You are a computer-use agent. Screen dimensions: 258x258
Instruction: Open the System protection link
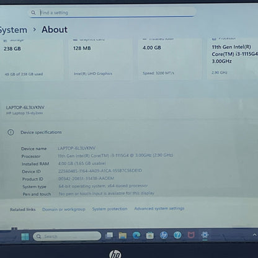110,209
